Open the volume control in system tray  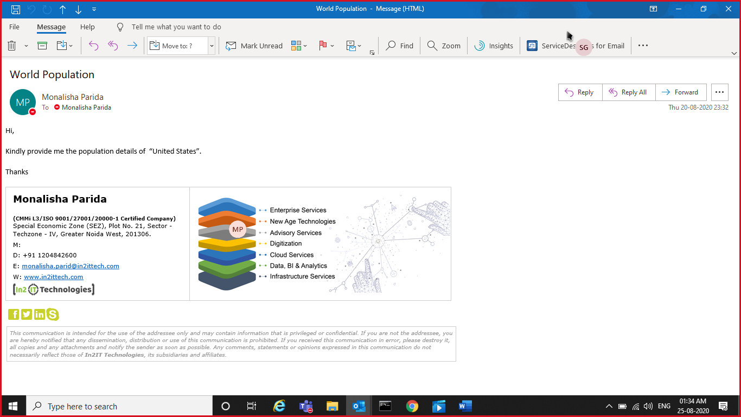(x=648, y=406)
